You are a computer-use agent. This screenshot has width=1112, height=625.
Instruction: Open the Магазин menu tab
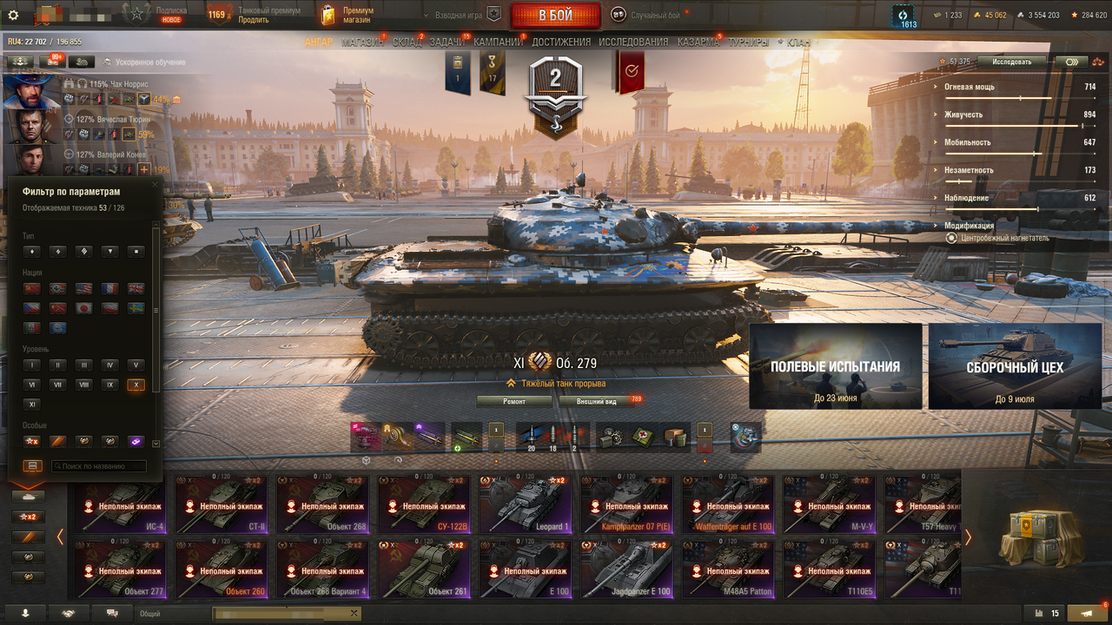coord(363,42)
